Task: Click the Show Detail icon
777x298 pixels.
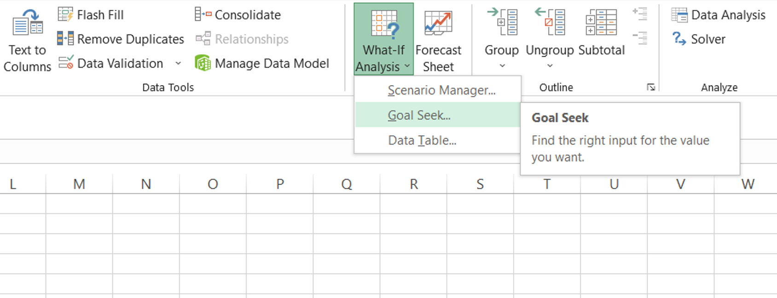Action: pos(640,14)
